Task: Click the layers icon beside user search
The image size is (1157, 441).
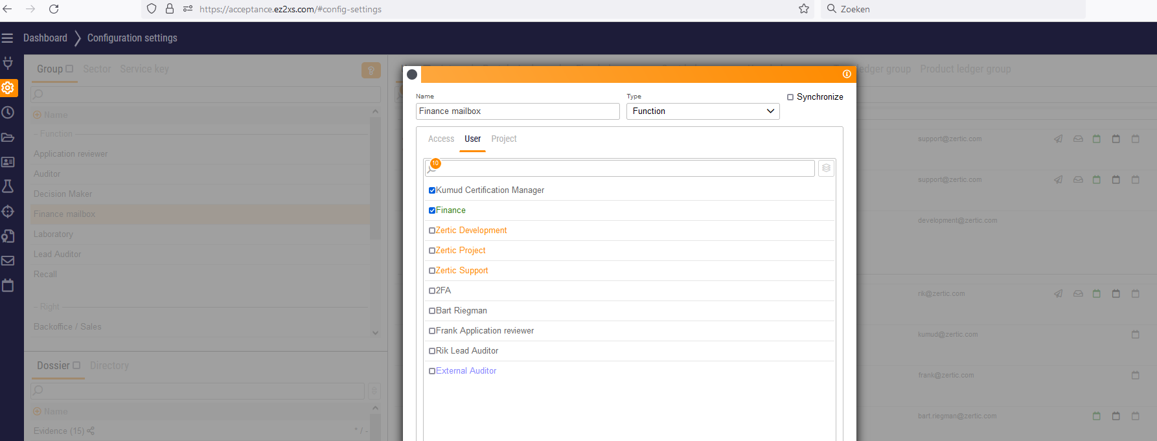Action: pos(826,168)
